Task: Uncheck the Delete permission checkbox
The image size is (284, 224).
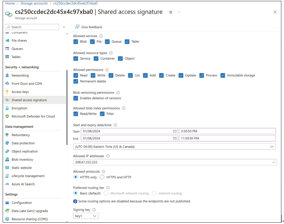Action: point(111,75)
